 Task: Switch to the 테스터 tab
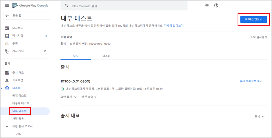click(106, 56)
